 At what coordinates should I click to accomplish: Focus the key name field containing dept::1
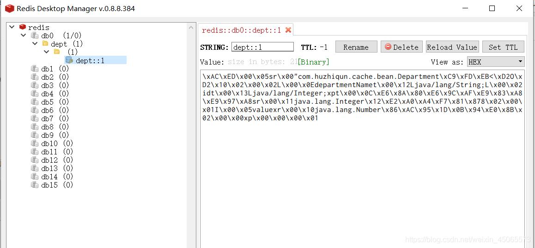pyautogui.click(x=262, y=47)
